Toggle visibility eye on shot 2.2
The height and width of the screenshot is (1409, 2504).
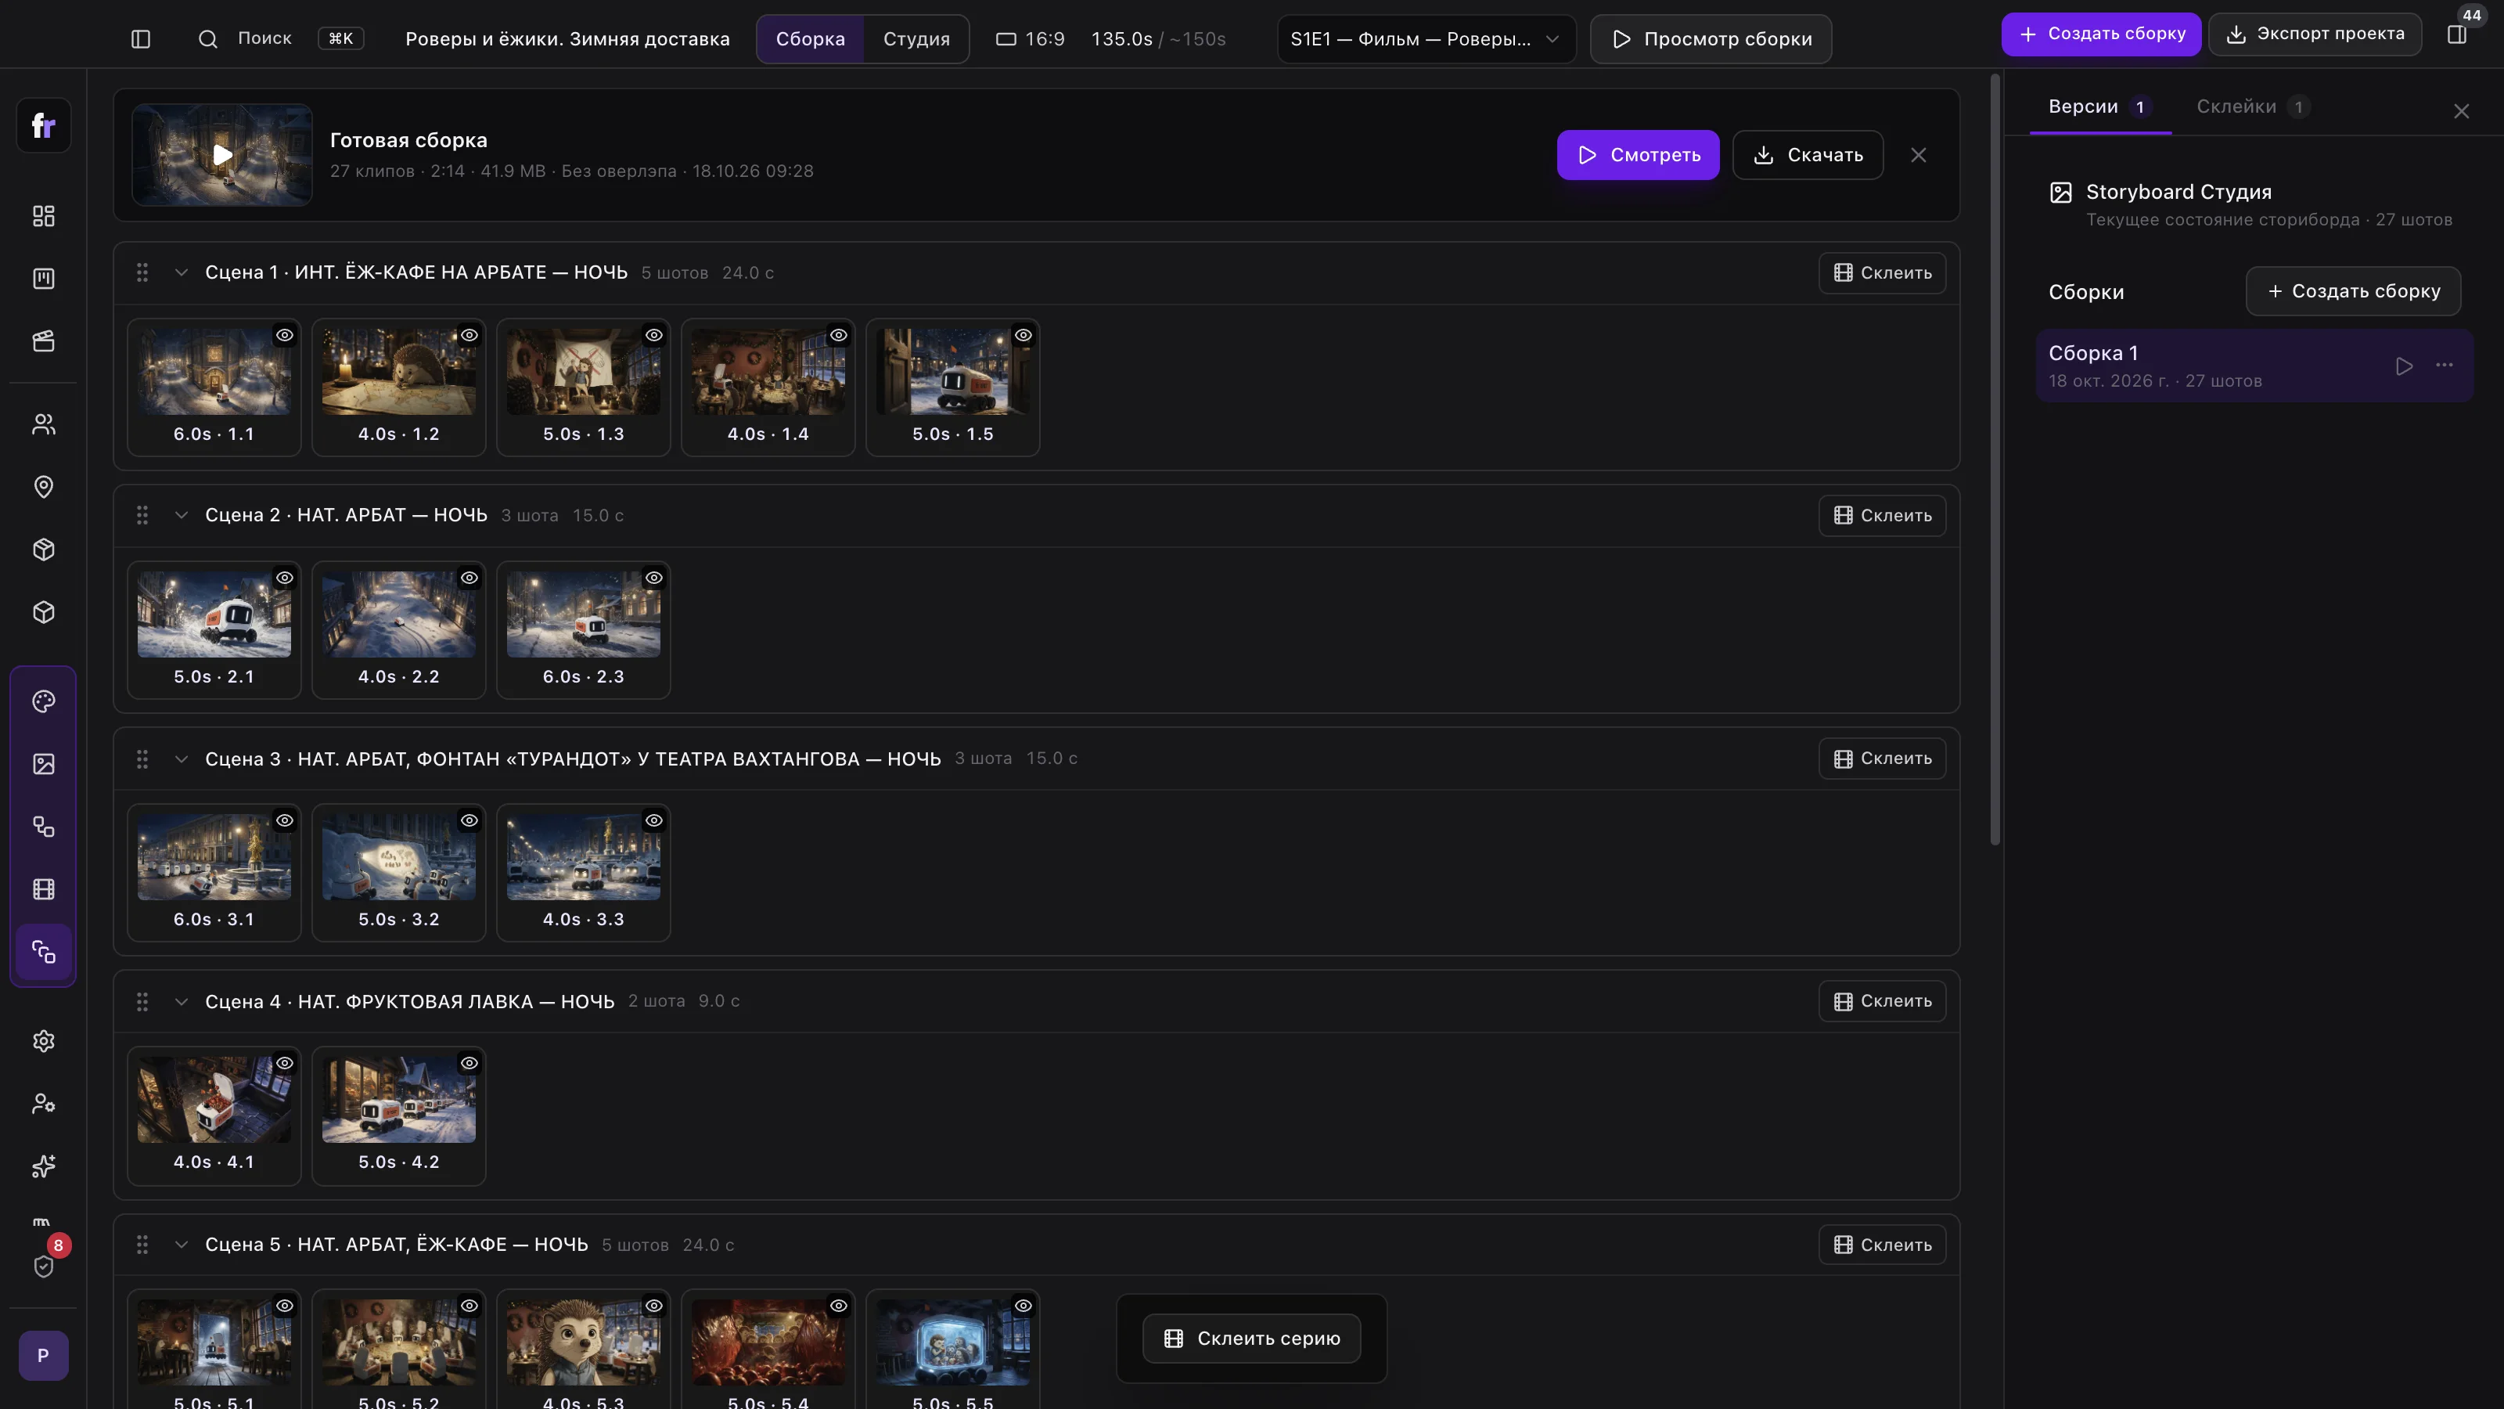(469, 578)
